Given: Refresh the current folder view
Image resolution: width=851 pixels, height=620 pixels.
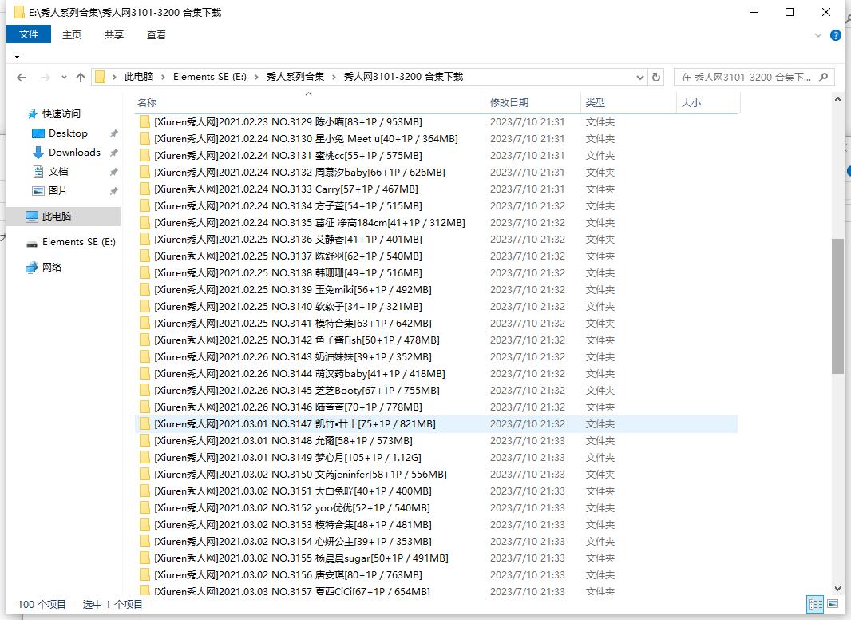Looking at the screenshot, I should point(655,77).
